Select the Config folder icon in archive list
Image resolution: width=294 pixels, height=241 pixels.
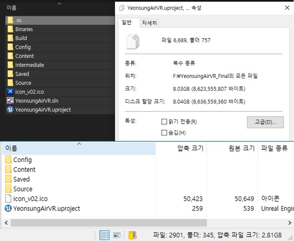coord(8,160)
